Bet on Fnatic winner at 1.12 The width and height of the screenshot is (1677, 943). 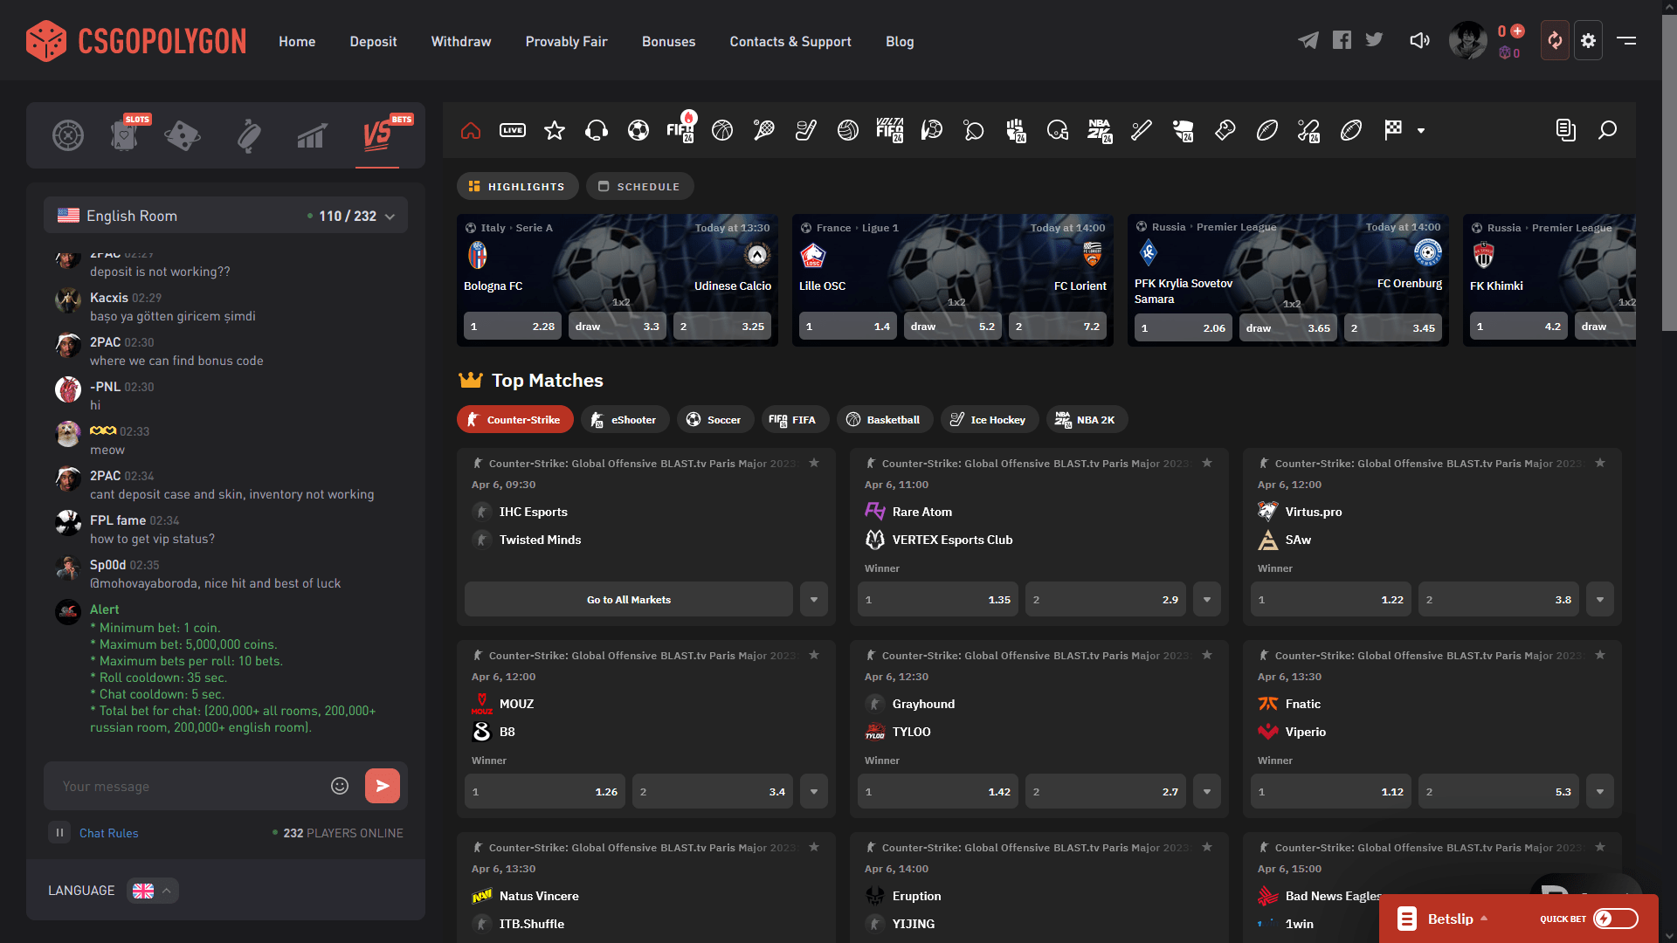coord(1330,792)
